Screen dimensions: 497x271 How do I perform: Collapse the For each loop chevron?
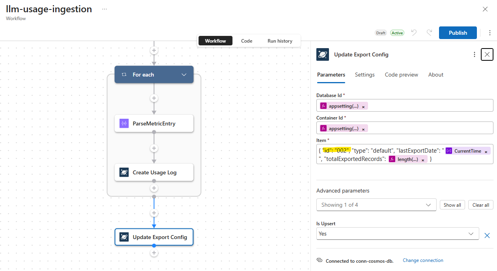pyautogui.click(x=184, y=75)
